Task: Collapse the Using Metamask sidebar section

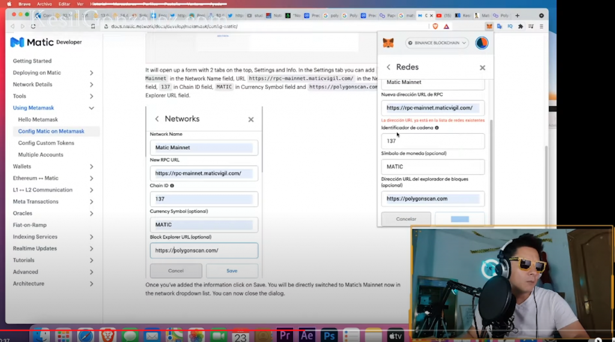Action: (x=91, y=108)
